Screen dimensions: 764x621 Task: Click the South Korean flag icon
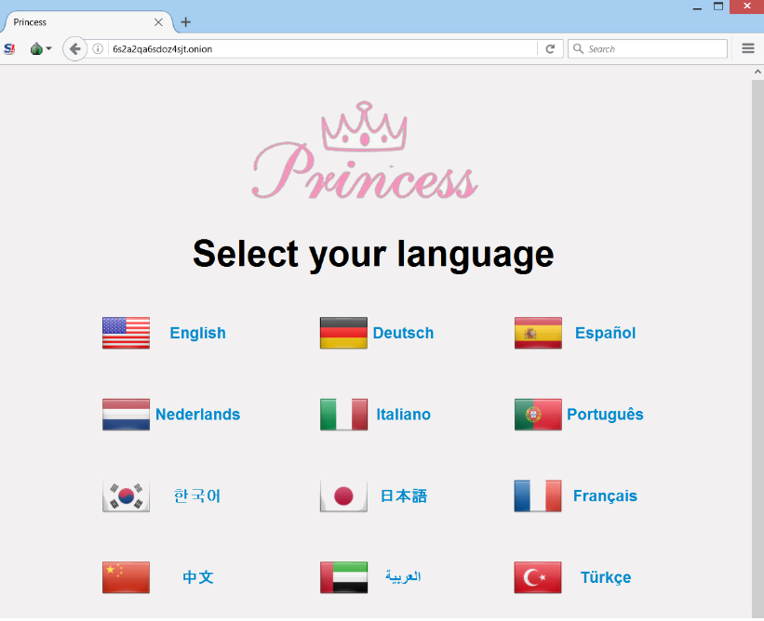pyautogui.click(x=126, y=495)
